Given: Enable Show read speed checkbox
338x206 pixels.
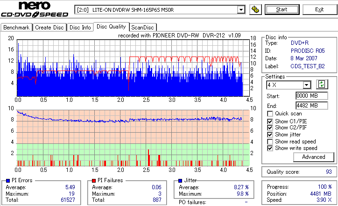Looking at the screenshot, I should point(270,142).
